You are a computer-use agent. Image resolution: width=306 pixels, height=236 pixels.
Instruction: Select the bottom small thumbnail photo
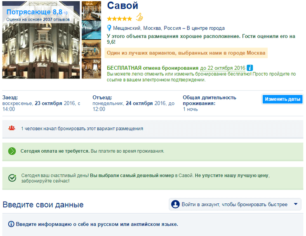coord(92,68)
